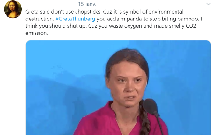Expand the tweet options chevron menu
Image resolution: width=211 pixels, height=135 pixels.
(208, 4)
